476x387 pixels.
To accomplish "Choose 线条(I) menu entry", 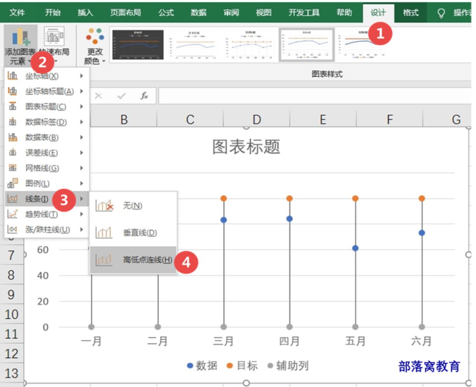I will coord(47,199).
